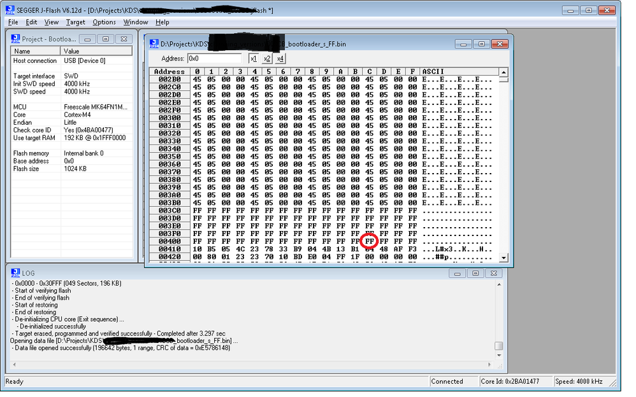Click the SEGGER J-Flash main window icon
The height and width of the screenshot is (397, 636).
pos(10,10)
